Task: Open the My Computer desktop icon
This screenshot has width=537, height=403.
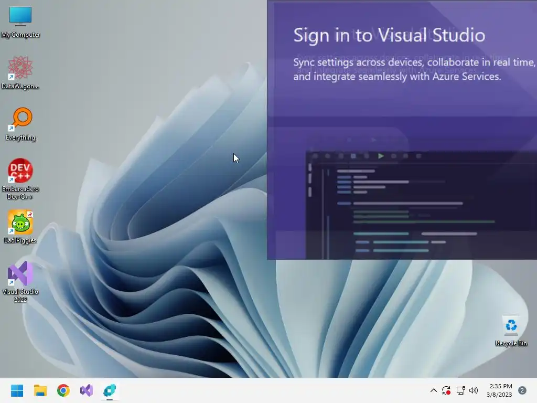Action: click(x=20, y=22)
